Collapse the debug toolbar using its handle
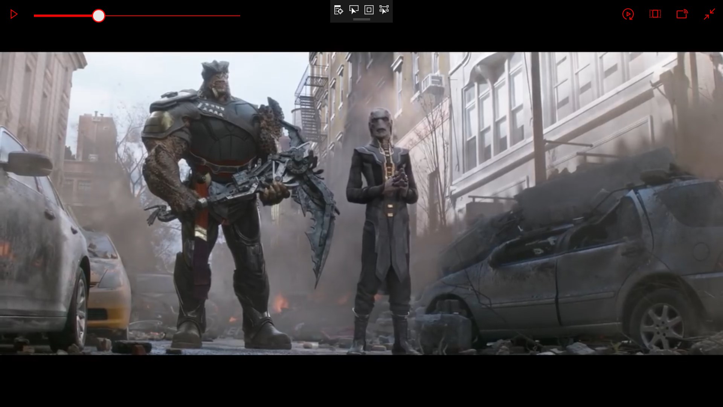 pyautogui.click(x=361, y=20)
